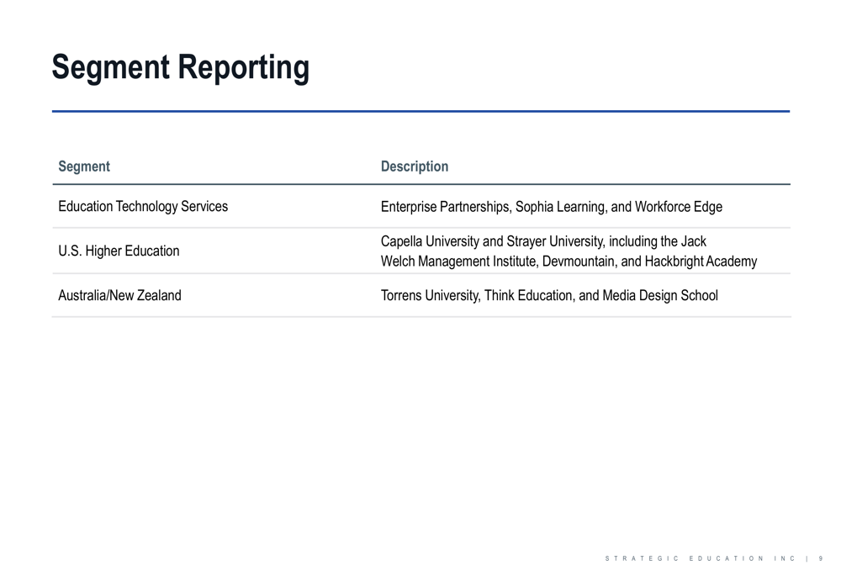
Task: Click the 'Welch Management Institute, Devmountain' line
Action: point(569,262)
